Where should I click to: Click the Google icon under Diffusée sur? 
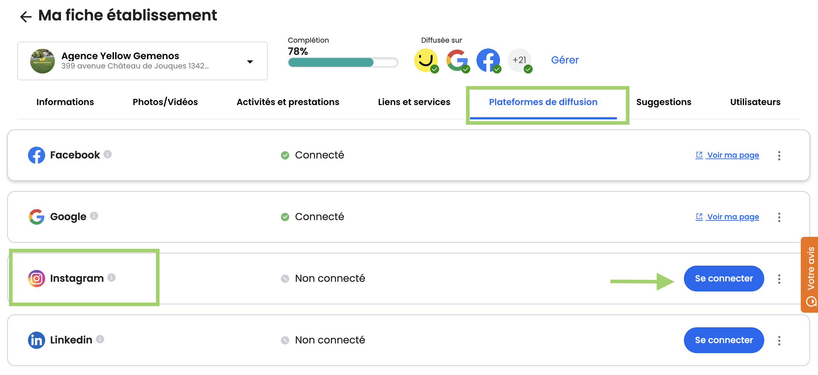point(457,60)
